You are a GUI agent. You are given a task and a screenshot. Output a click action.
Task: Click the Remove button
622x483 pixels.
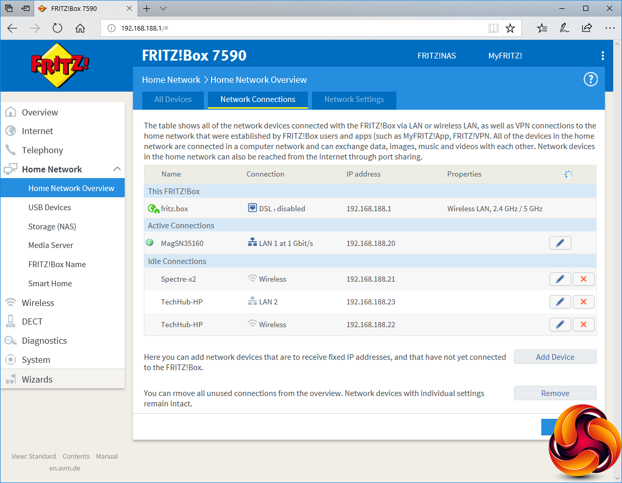(x=555, y=393)
